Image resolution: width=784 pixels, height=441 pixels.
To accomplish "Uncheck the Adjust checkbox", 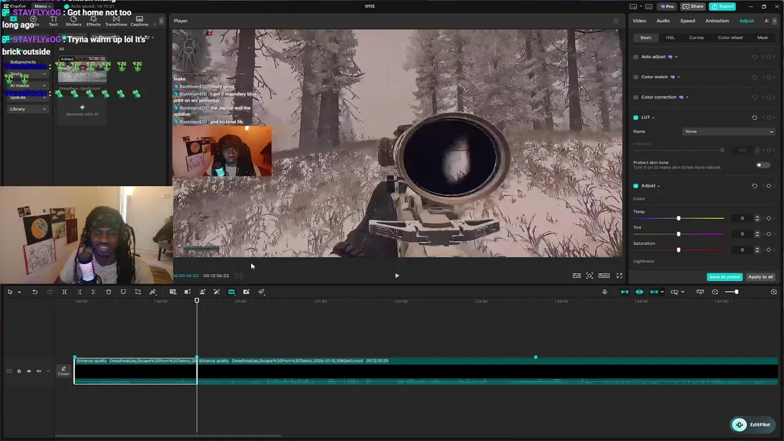I will (636, 186).
